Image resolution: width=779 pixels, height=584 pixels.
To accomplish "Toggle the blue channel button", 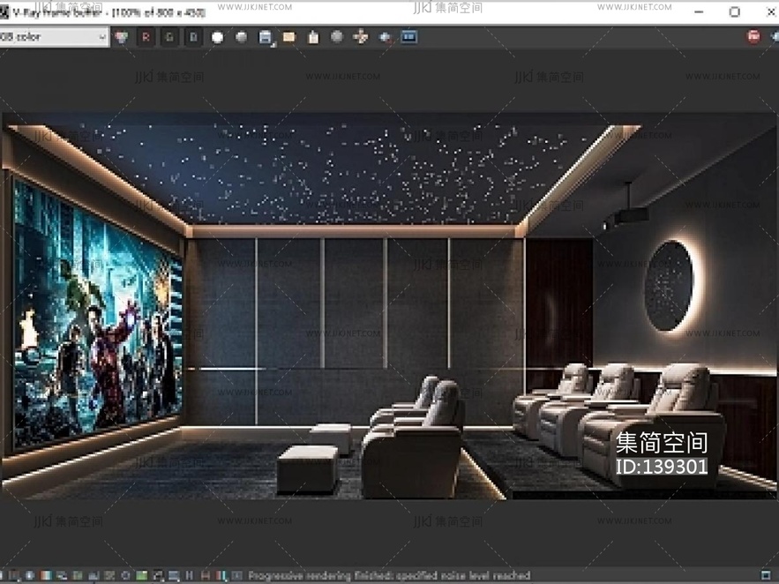I will pos(193,37).
